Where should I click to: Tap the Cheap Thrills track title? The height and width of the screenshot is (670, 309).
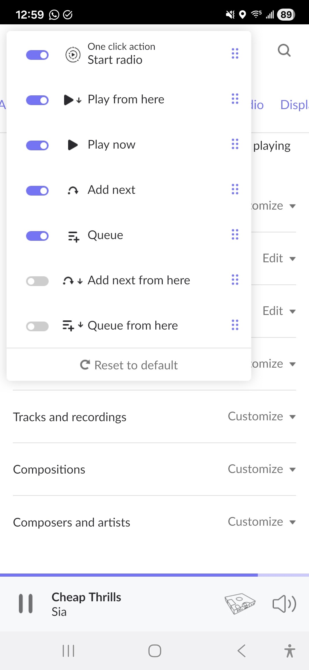(86, 597)
